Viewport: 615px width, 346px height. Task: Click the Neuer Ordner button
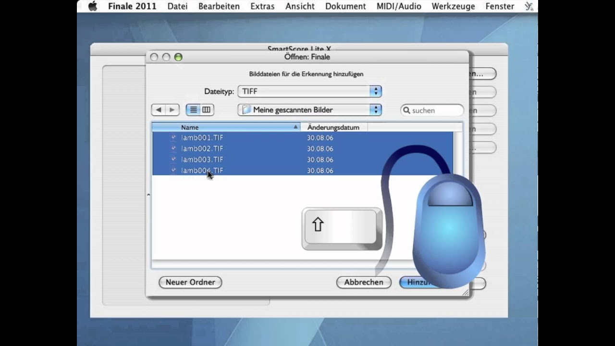pos(190,282)
